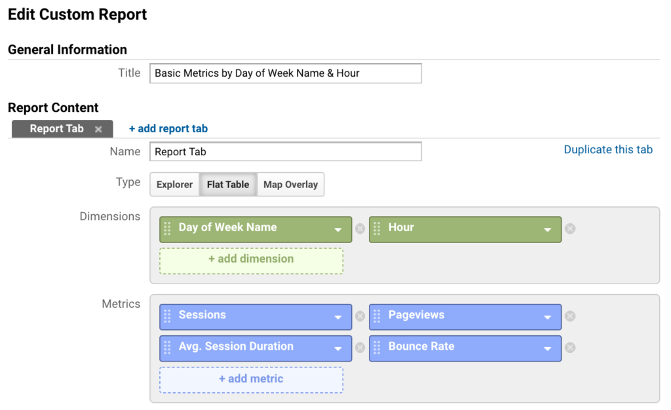The width and height of the screenshot is (671, 410).
Task: Open the Pageviews metric dropdown arrow
Action: point(548,318)
